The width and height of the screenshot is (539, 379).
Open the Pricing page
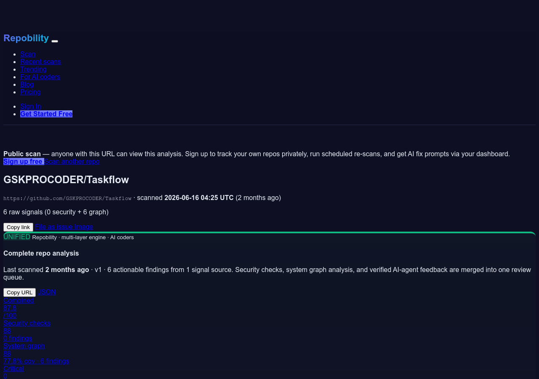click(30, 92)
